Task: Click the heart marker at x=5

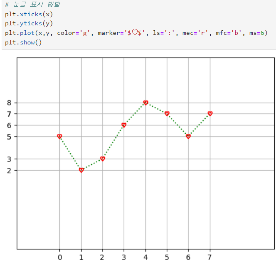Action: coord(167,114)
